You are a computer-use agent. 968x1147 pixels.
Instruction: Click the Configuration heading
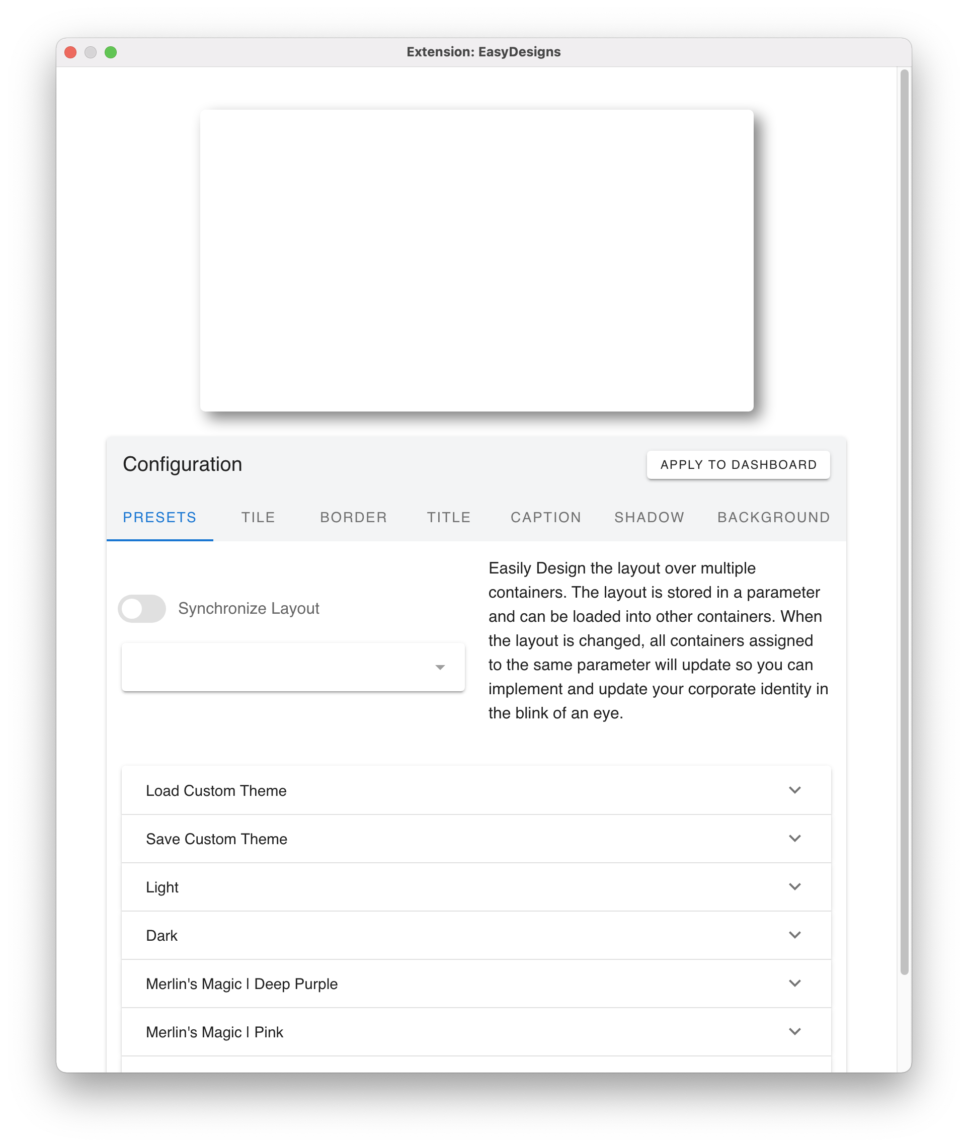pos(182,464)
